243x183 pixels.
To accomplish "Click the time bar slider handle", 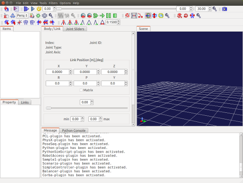I will (x=59, y=9).
